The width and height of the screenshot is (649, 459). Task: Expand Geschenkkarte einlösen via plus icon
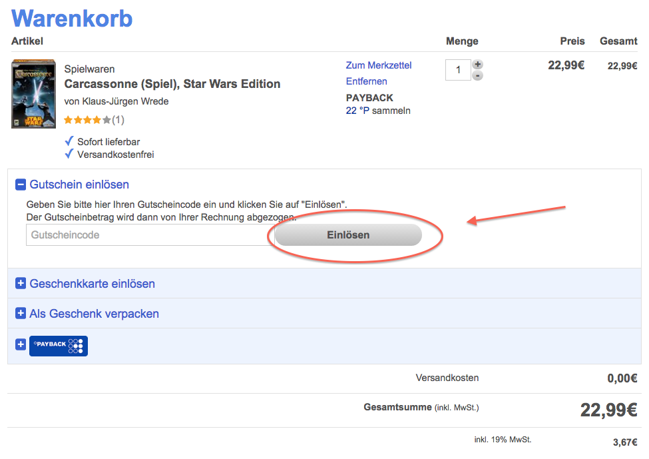click(x=21, y=284)
